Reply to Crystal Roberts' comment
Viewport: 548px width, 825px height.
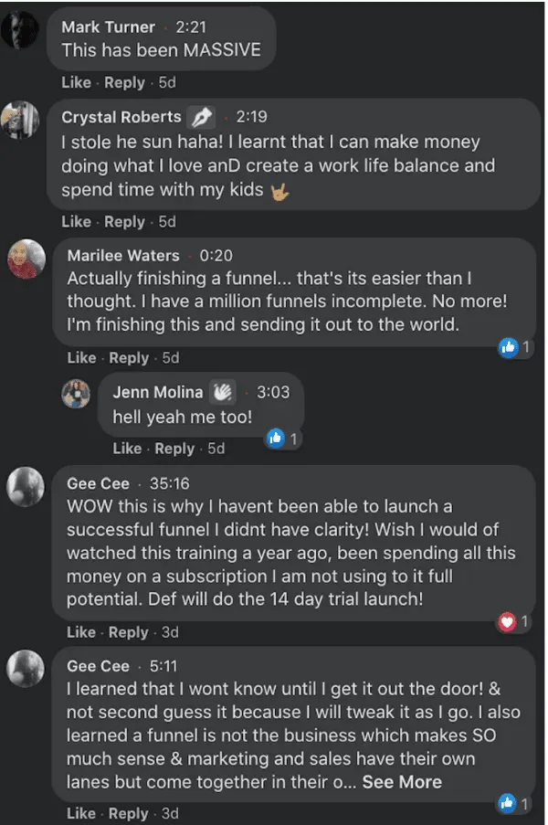tap(124, 221)
